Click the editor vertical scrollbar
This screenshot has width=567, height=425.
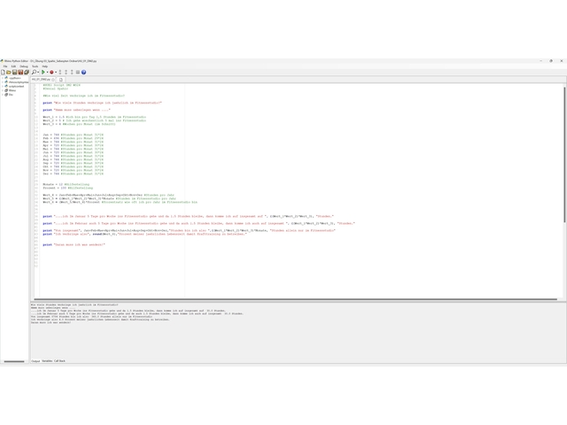(564, 155)
